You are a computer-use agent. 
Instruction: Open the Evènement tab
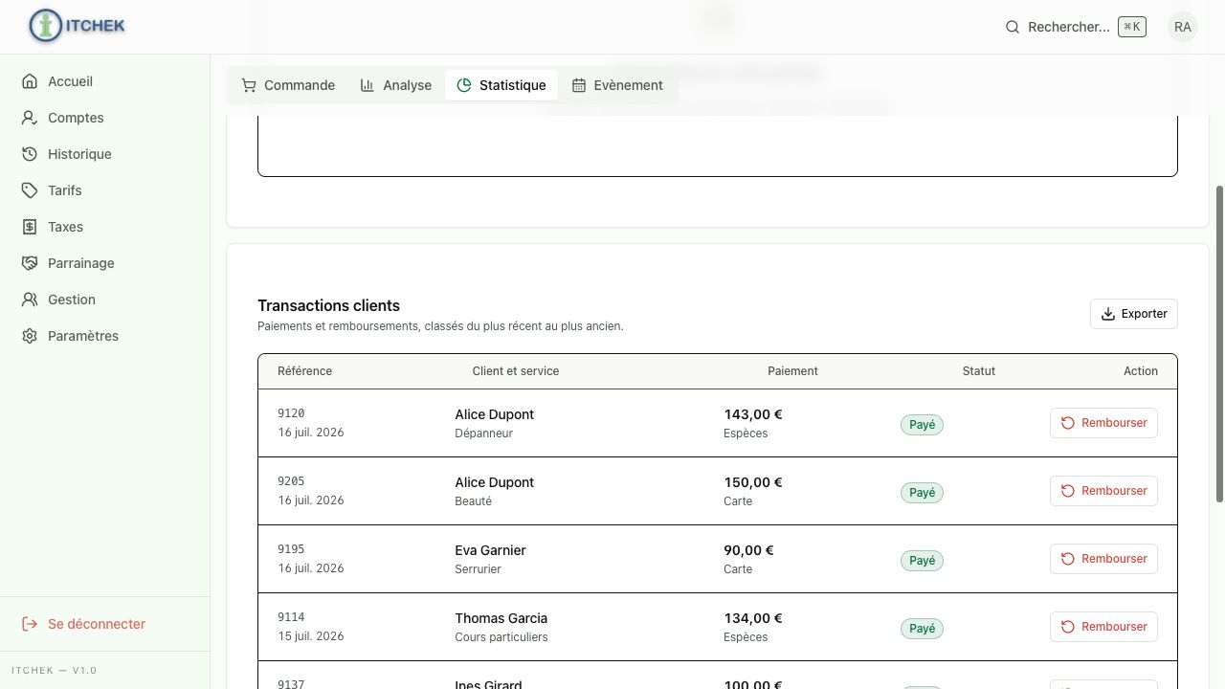(617, 85)
